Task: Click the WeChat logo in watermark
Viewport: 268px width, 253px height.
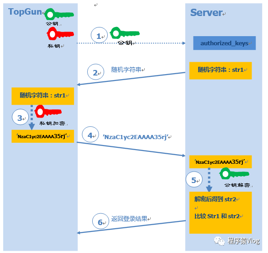Action: (220, 241)
